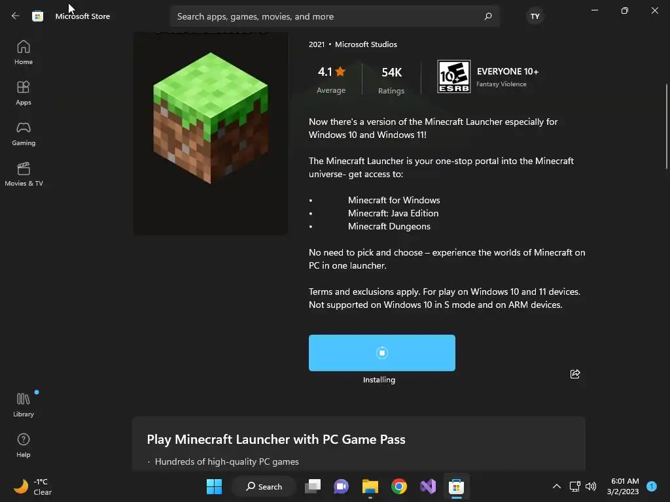This screenshot has height=502, width=670.
Task: Open Task View in taskbar
Action: tap(313, 486)
